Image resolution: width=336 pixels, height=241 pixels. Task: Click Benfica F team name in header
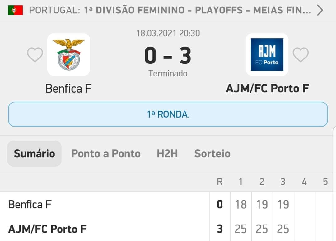pos(68,89)
